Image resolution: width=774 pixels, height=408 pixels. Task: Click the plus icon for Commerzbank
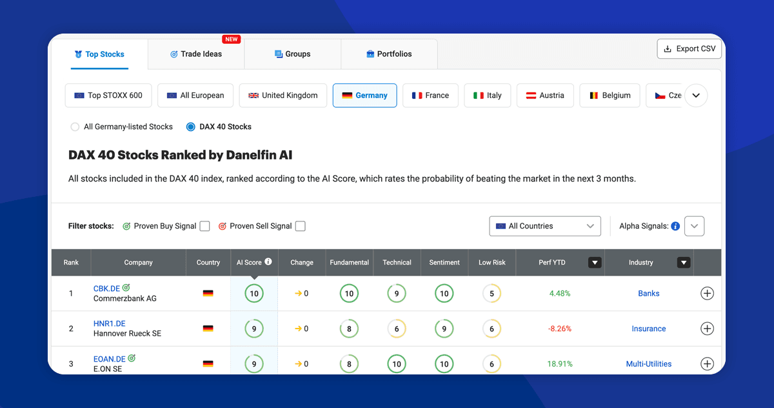coord(708,294)
